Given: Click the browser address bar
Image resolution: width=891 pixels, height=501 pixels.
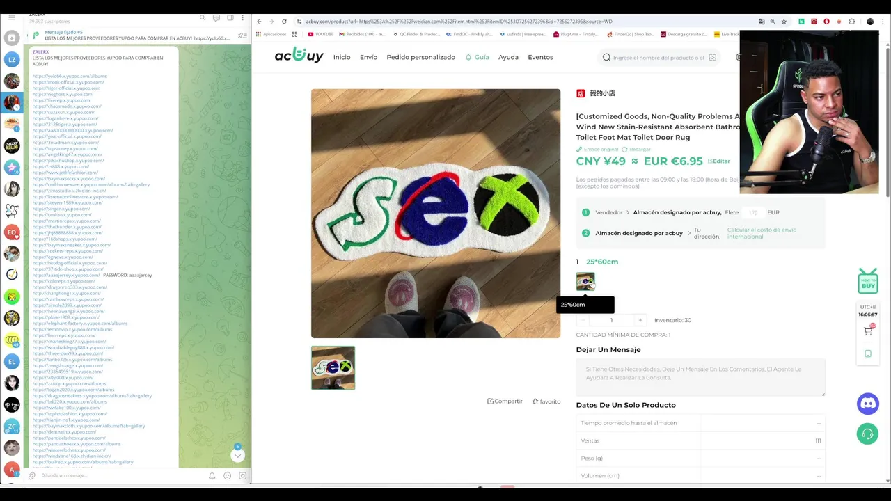Looking at the screenshot, I should pyautogui.click(x=526, y=22).
